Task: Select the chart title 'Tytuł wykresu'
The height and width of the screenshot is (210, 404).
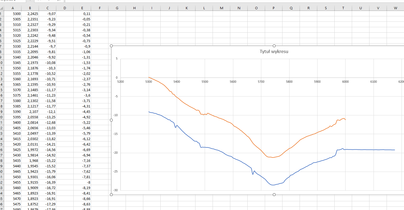Action: click(x=274, y=52)
